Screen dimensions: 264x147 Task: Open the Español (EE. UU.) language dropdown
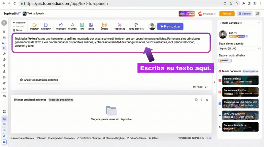[240, 48]
